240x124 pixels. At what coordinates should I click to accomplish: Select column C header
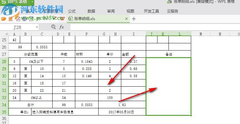pos(42,34)
